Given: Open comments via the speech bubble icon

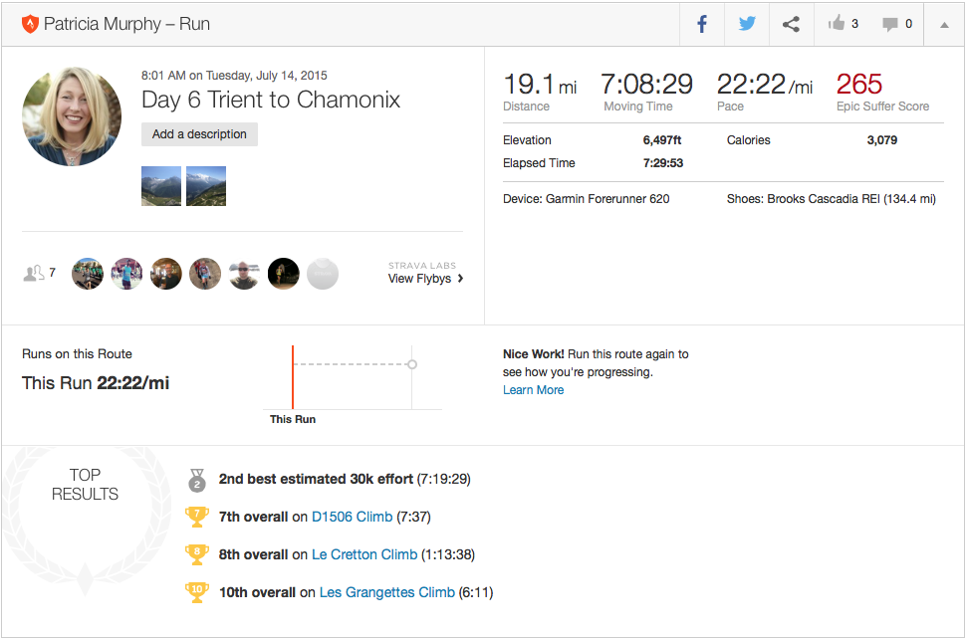Looking at the screenshot, I should coord(890,25).
